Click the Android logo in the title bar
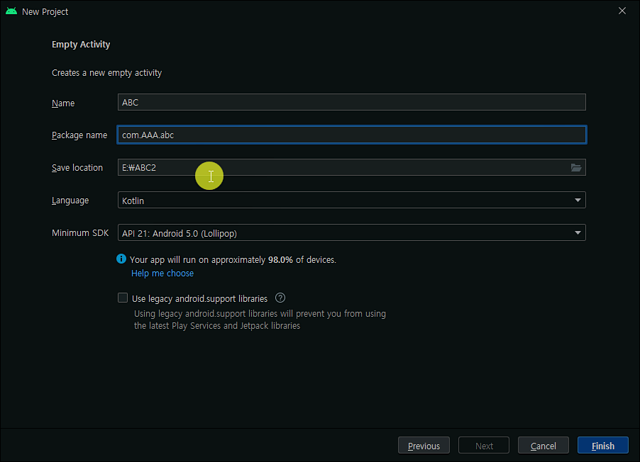 (x=11, y=11)
